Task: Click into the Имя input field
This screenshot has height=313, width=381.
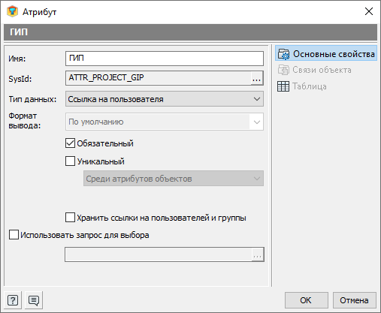Action: tap(165, 59)
